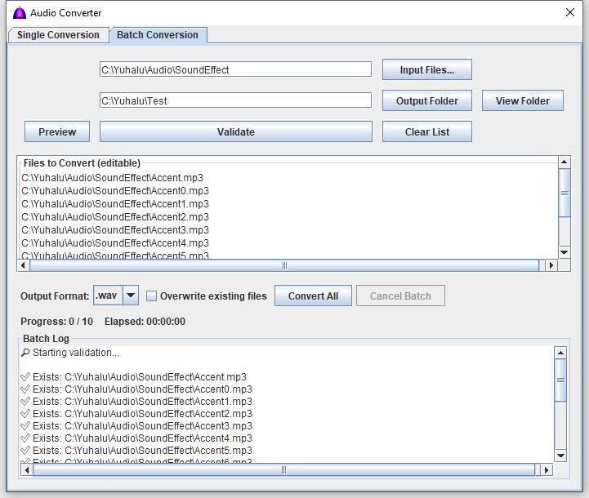Click inside the SoundEffect input path field

point(235,69)
